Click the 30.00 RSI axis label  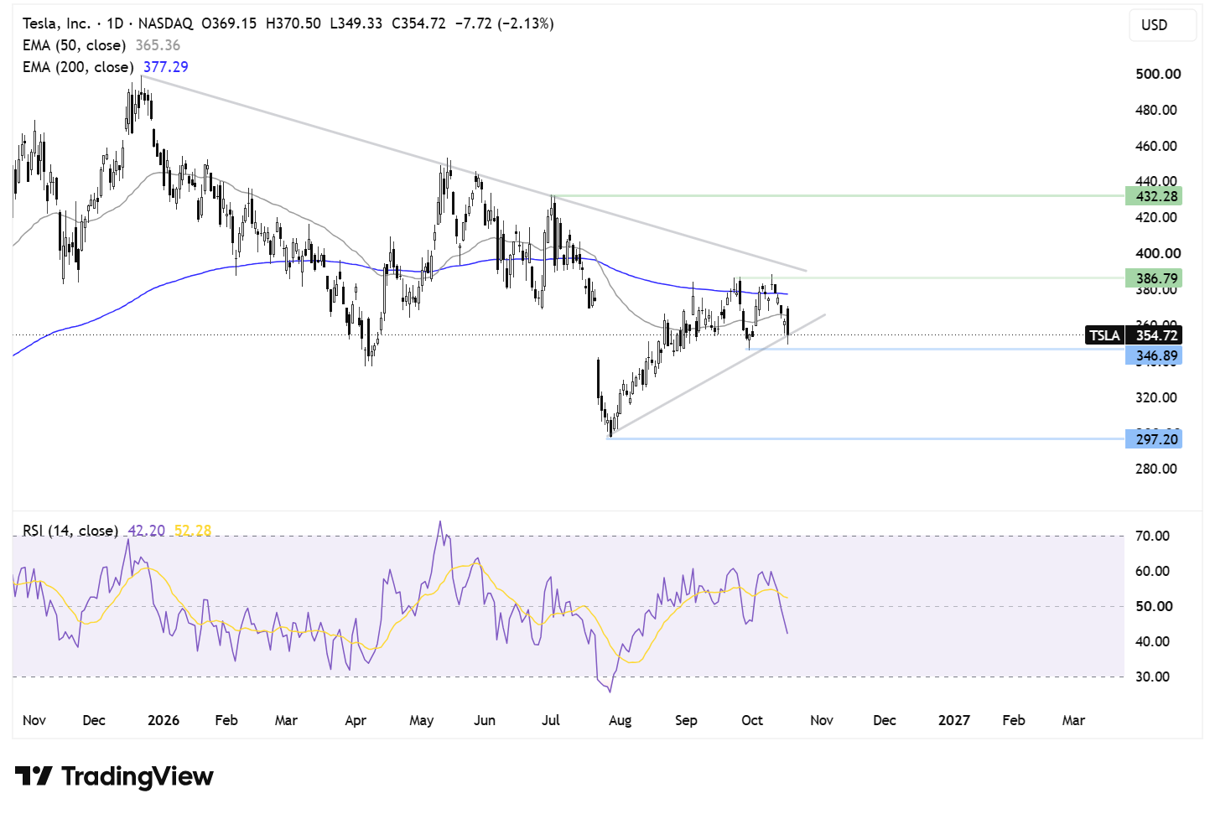click(x=1153, y=677)
